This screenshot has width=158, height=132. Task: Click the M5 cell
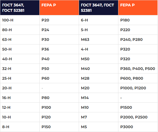tap(84, 127)
